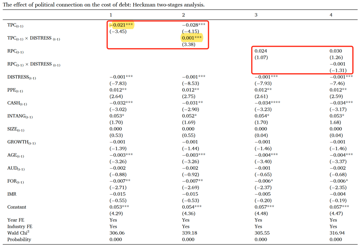Screen dimensions: 360x246
Task: Click the FOR(t-1) row label
Action: click(15, 181)
